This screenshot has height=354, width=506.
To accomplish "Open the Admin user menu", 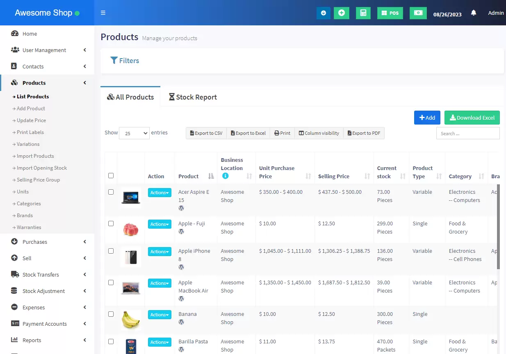I will click(496, 13).
